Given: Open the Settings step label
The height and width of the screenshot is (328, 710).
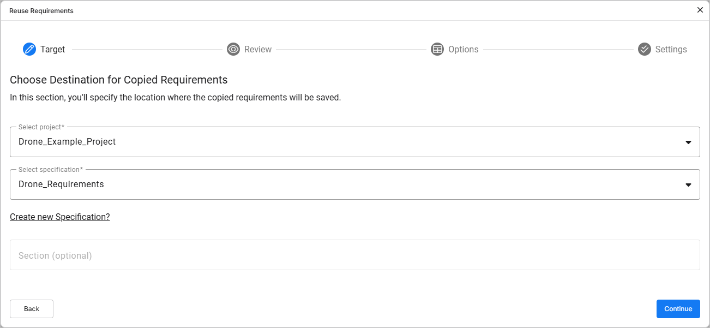Looking at the screenshot, I should [671, 49].
